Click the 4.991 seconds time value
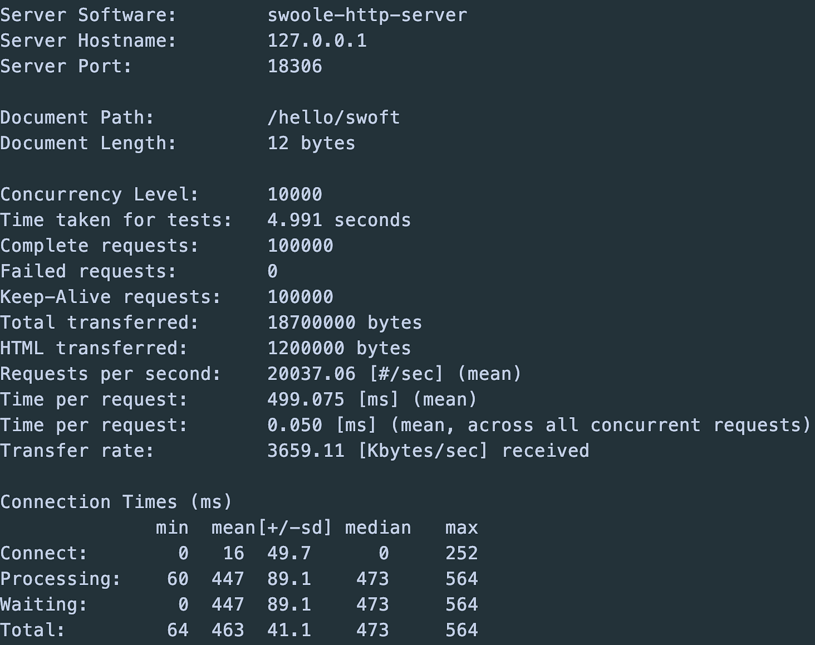The image size is (815, 645). [339, 220]
